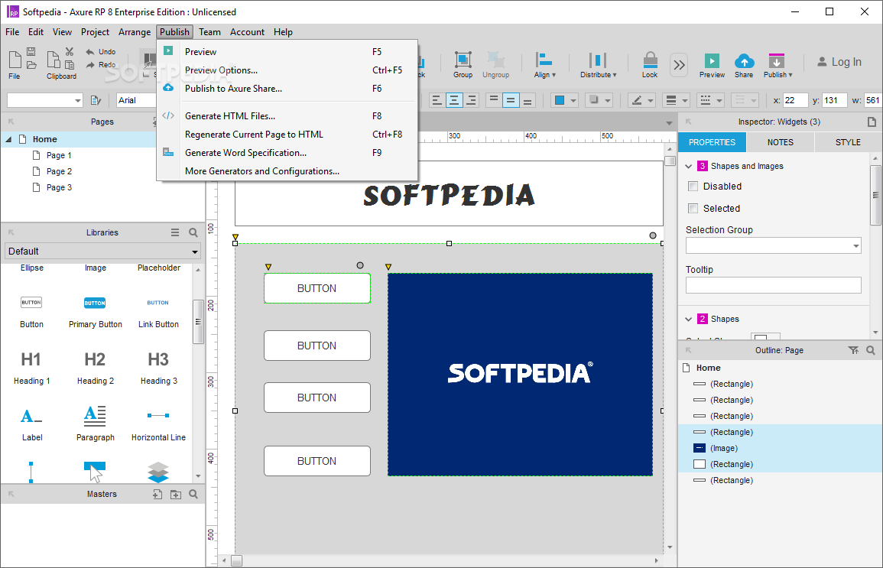883x568 pixels.
Task: Click the Undo arrow icon
Action: (x=90, y=52)
